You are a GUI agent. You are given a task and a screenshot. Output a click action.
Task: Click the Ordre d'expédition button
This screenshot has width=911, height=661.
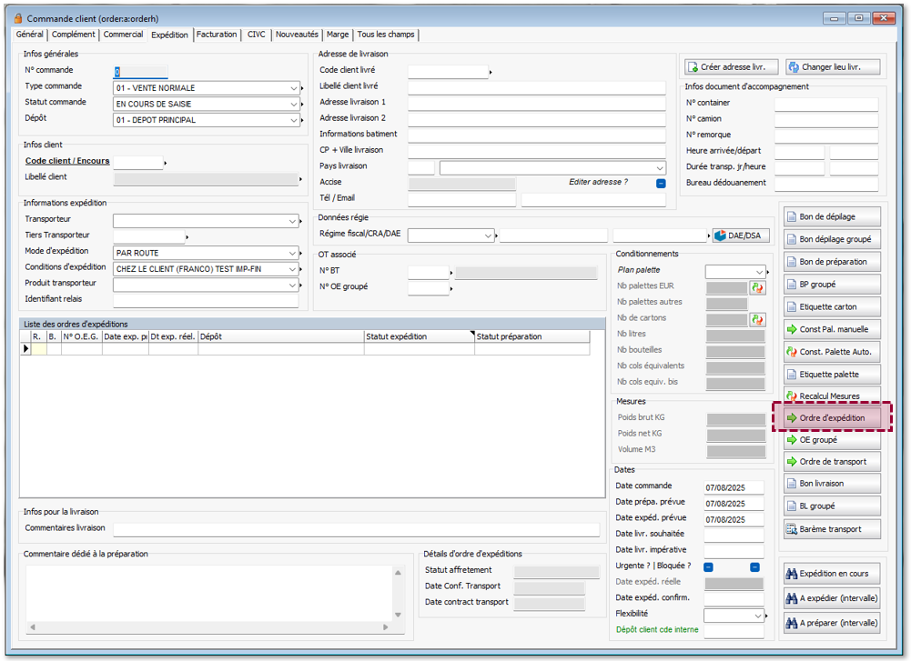(x=832, y=417)
